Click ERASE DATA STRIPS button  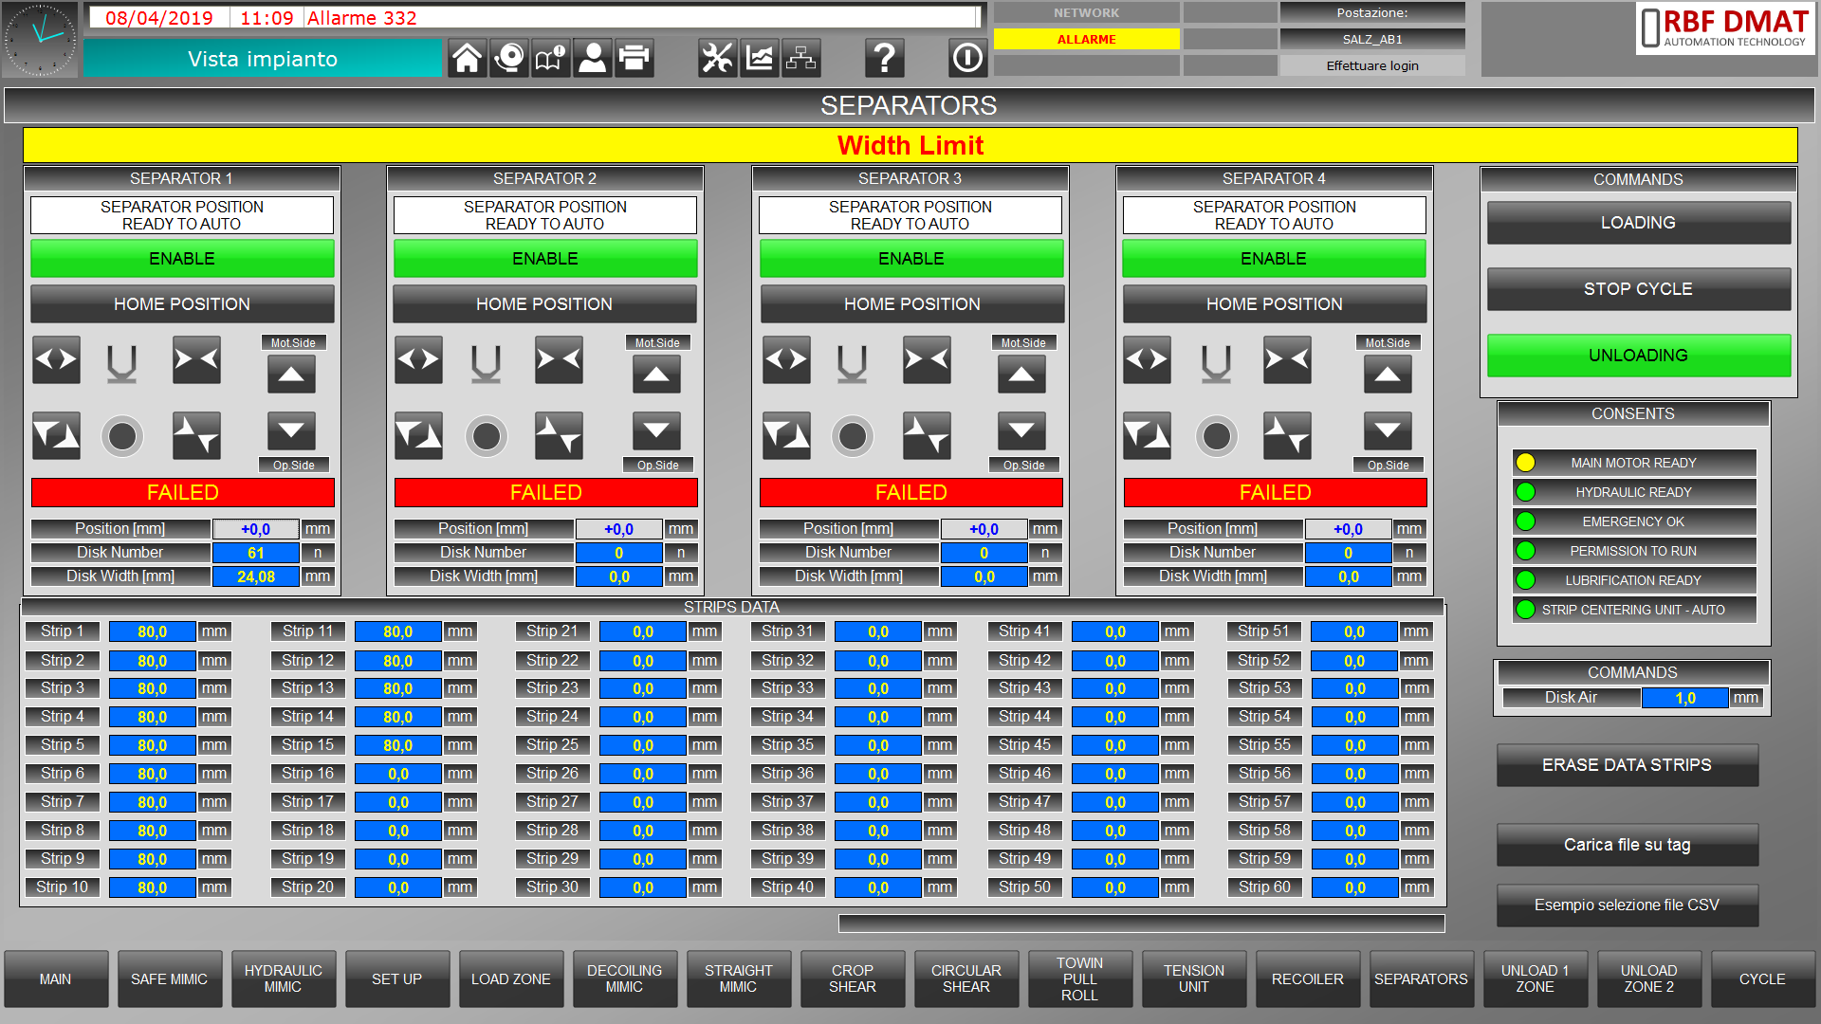tap(1628, 765)
